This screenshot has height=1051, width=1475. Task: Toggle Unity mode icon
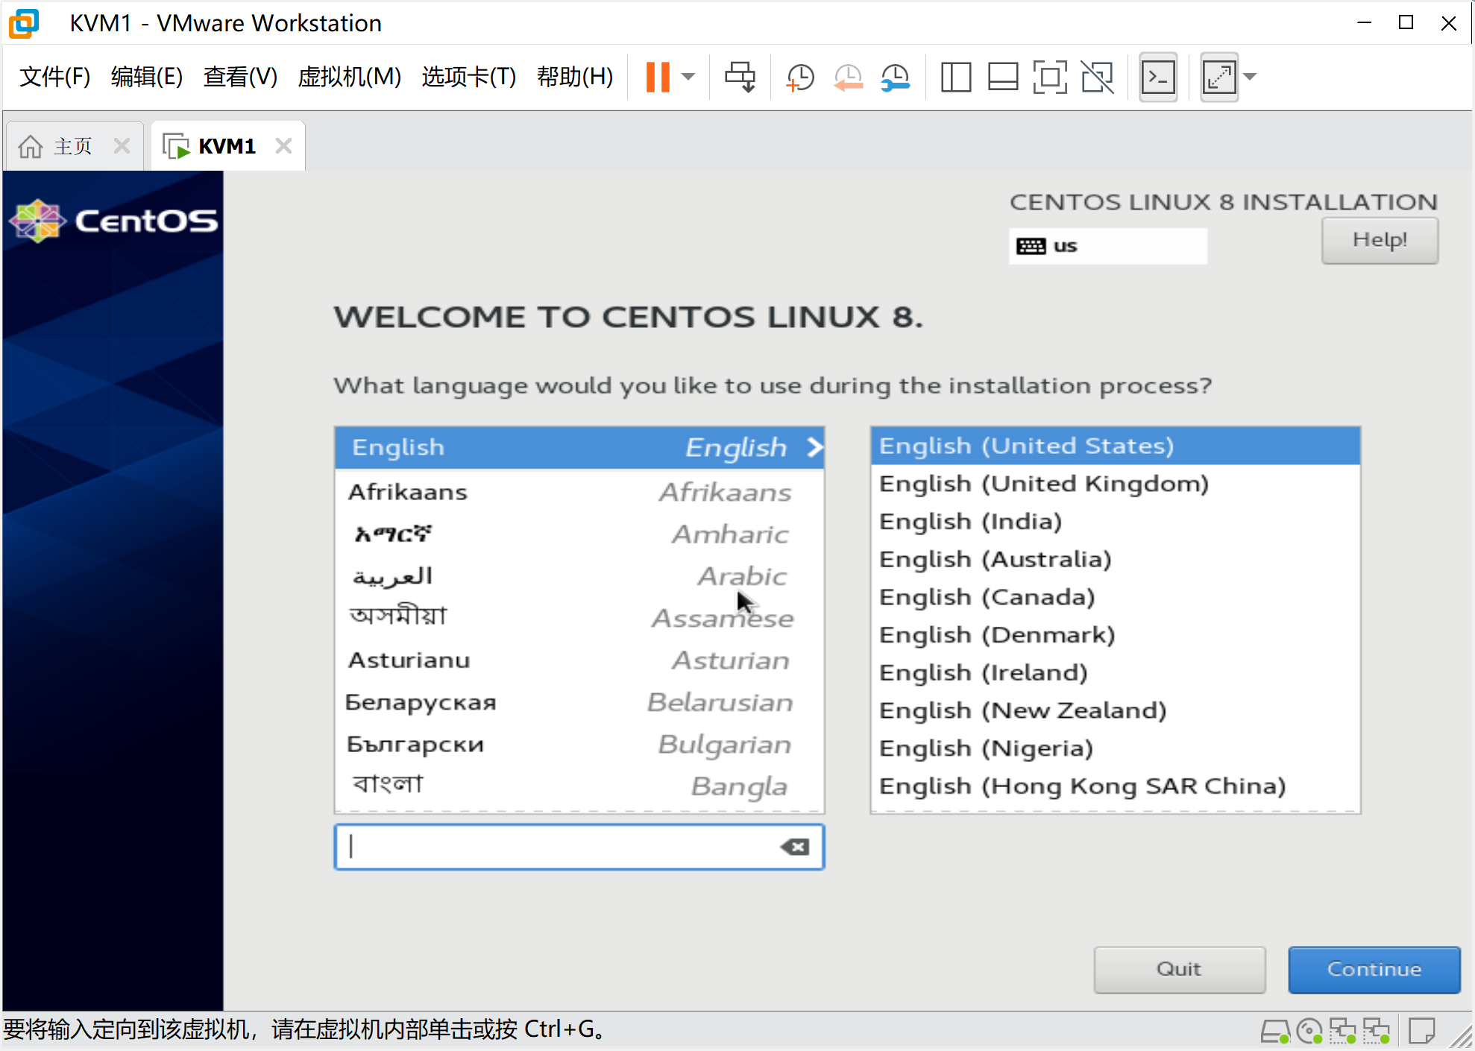(1097, 77)
